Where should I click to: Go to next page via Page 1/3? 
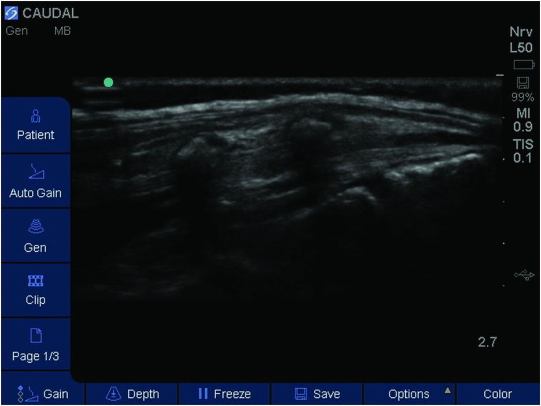click(x=35, y=356)
